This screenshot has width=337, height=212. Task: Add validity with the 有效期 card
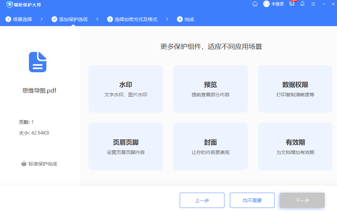(295, 146)
